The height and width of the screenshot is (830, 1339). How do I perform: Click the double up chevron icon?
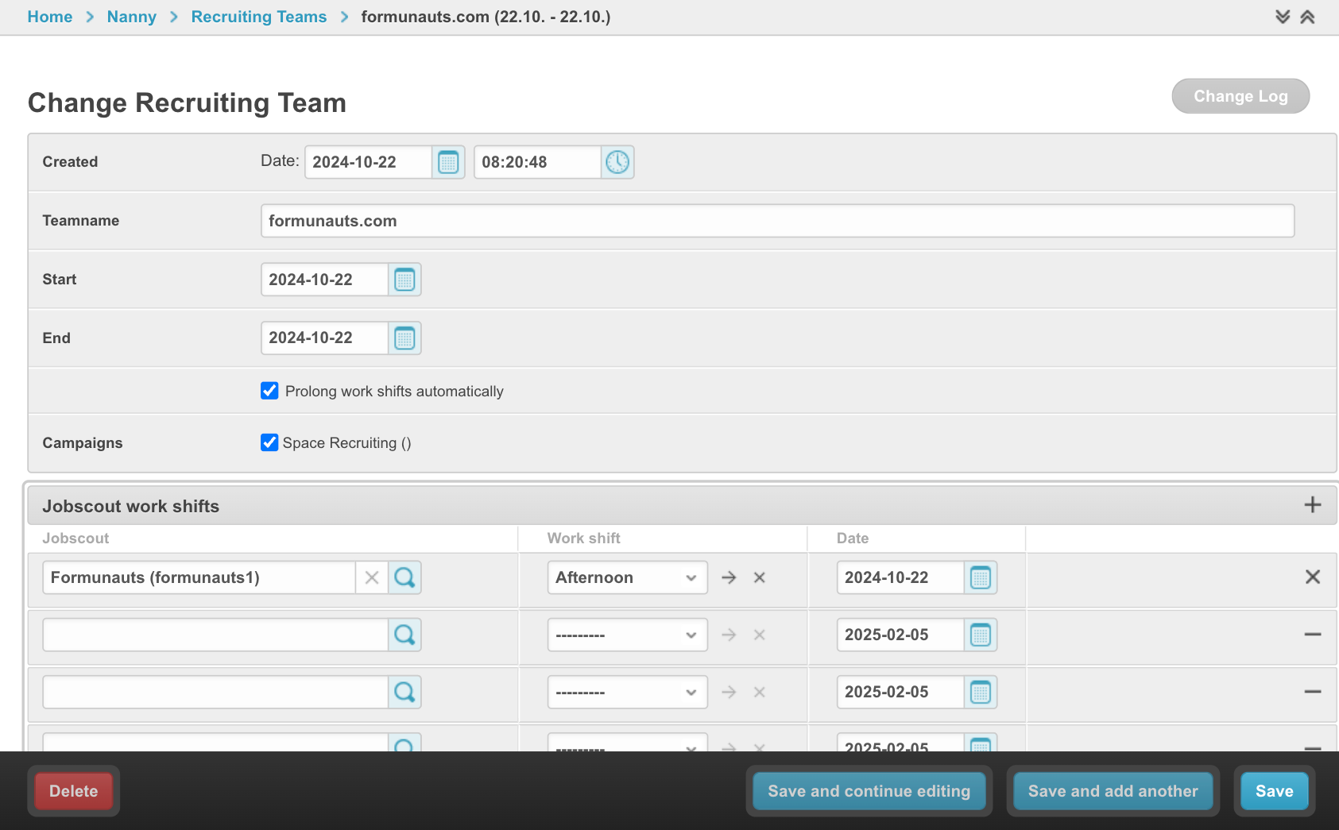pyautogui.click(x=1307, y=17)
